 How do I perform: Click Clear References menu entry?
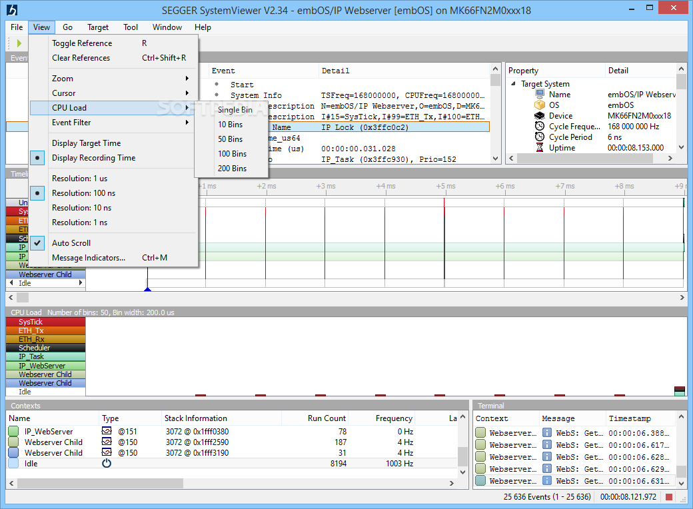(x=113, y=58)
